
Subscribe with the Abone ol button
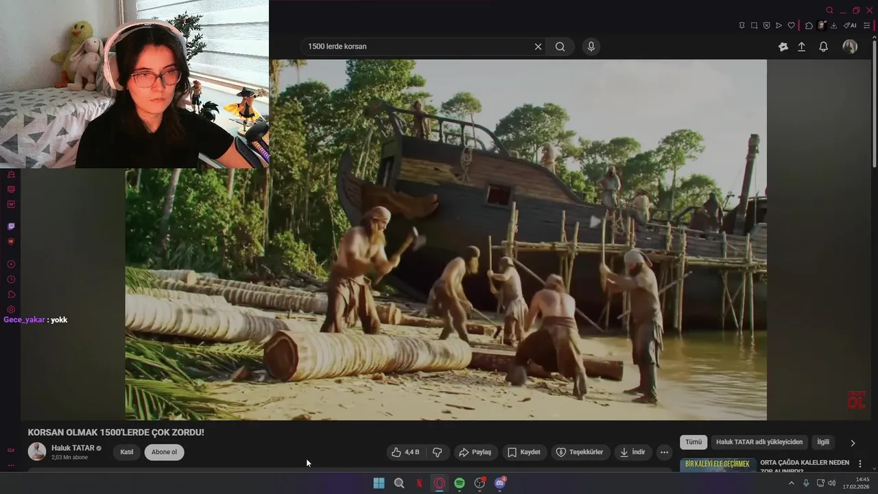click(164, 452)
